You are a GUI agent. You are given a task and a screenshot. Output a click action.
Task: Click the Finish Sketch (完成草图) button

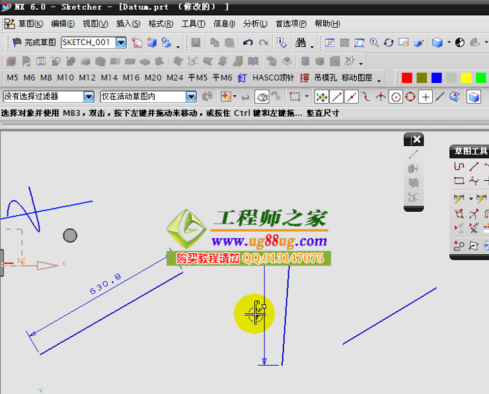click(x=35, y=42)
